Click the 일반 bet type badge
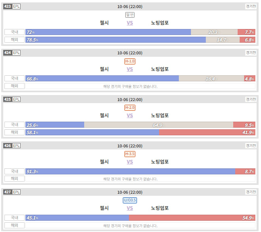This screenshot has height=232, width=261. [x=130, y=15]
